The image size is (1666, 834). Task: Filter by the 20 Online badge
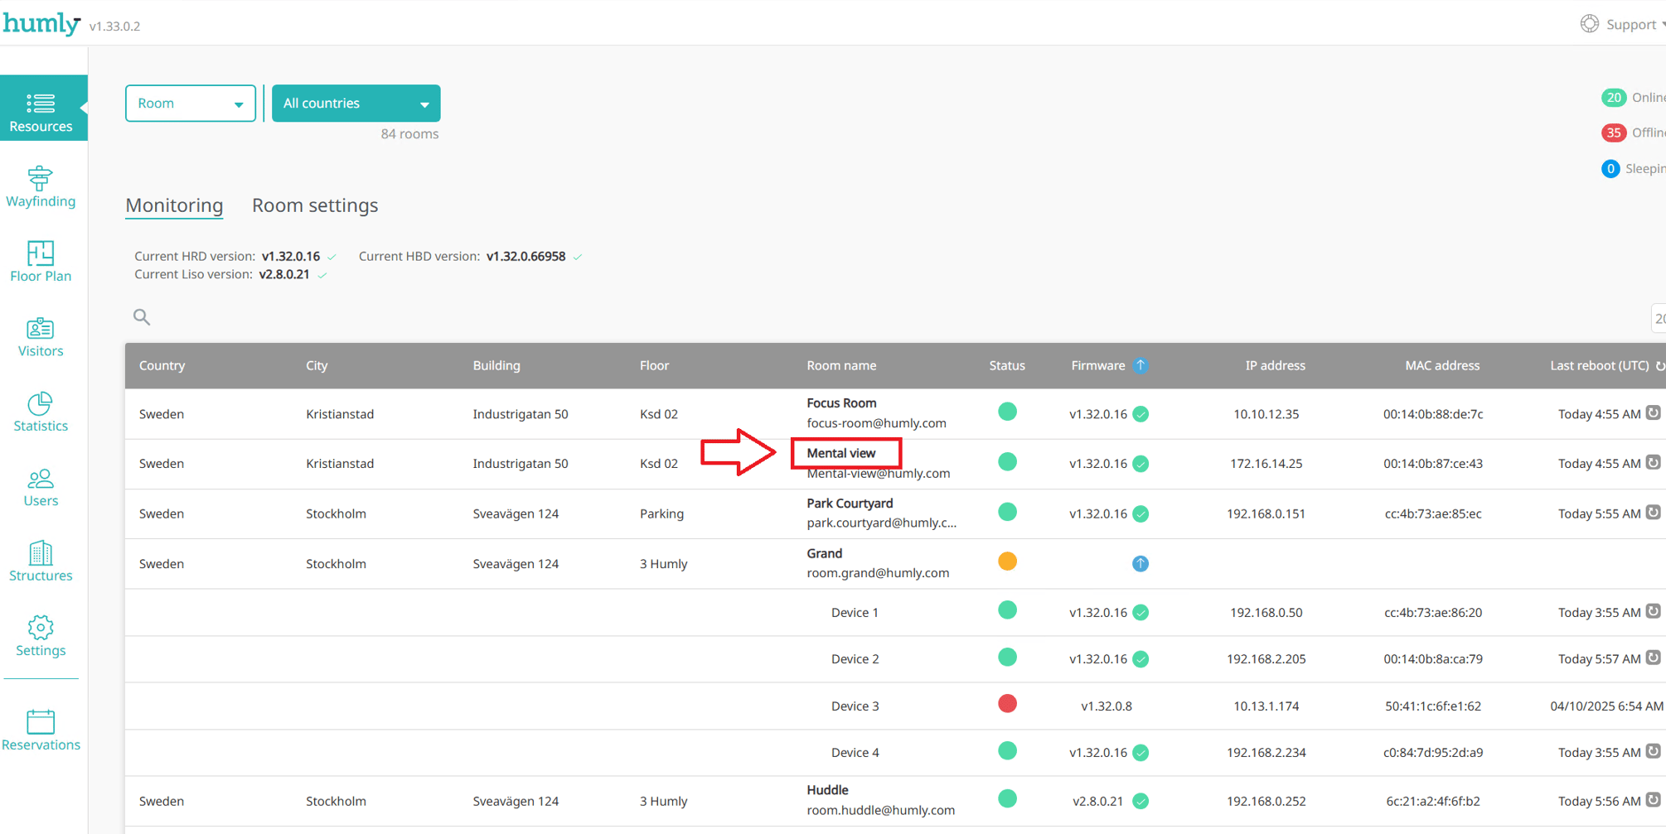pos(1613,98)
